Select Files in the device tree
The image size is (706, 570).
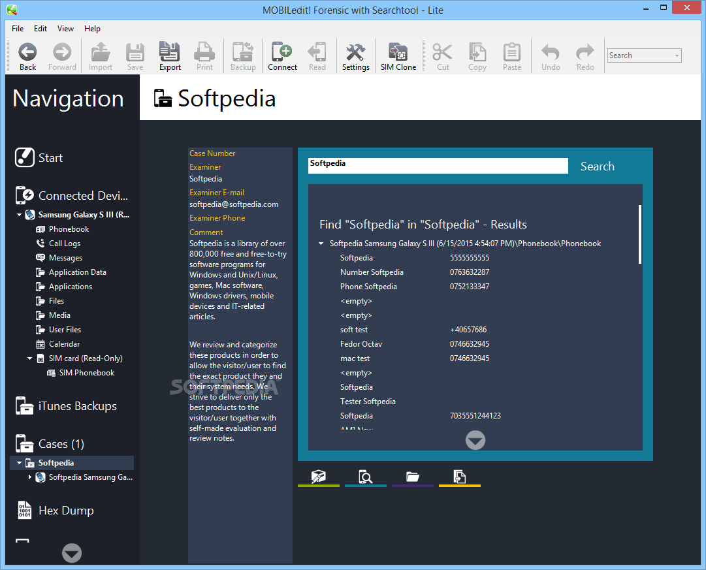pyautogui.click(x=56, y=301)
